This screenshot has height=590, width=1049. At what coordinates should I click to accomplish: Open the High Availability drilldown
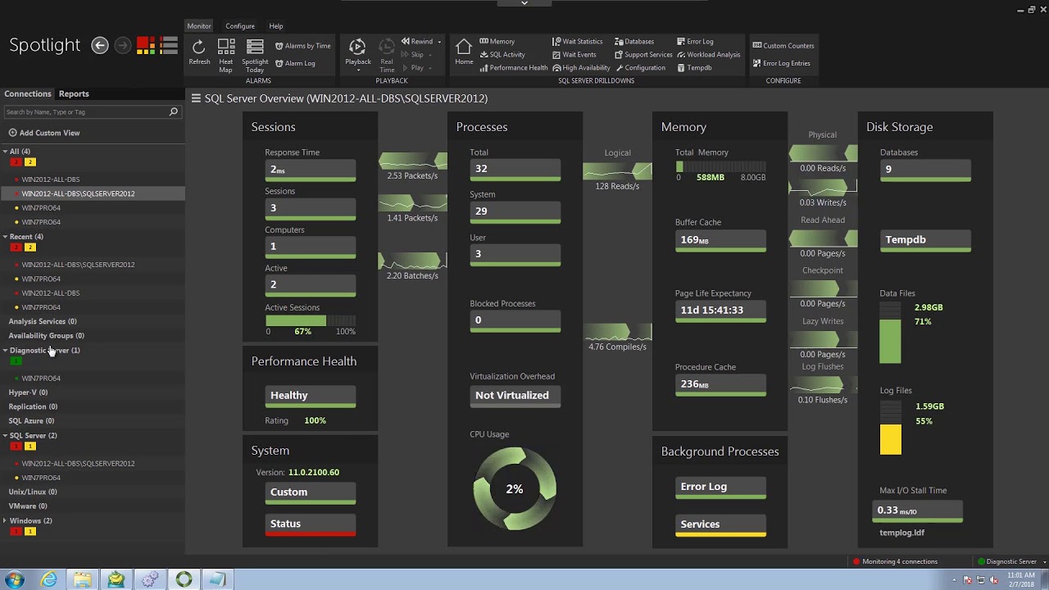(581, 68)
